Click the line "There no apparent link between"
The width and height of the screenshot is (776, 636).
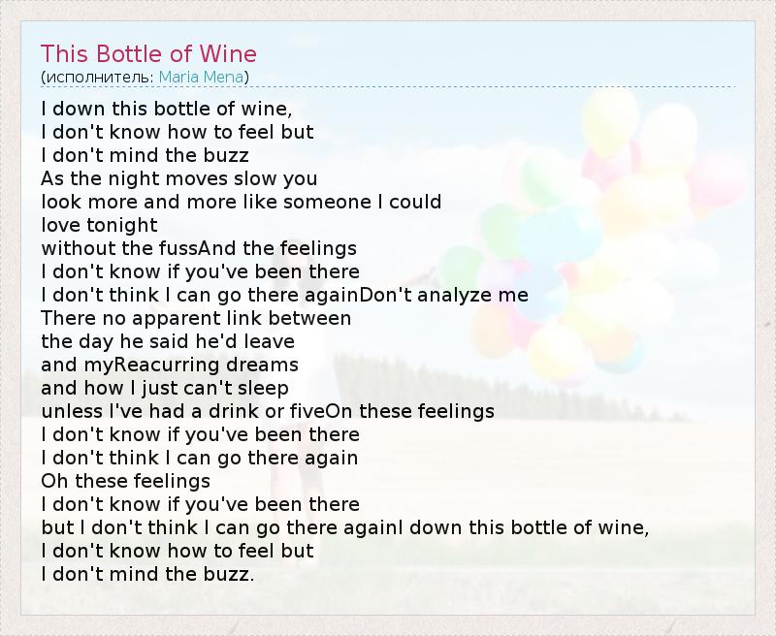tap(196, 318)
